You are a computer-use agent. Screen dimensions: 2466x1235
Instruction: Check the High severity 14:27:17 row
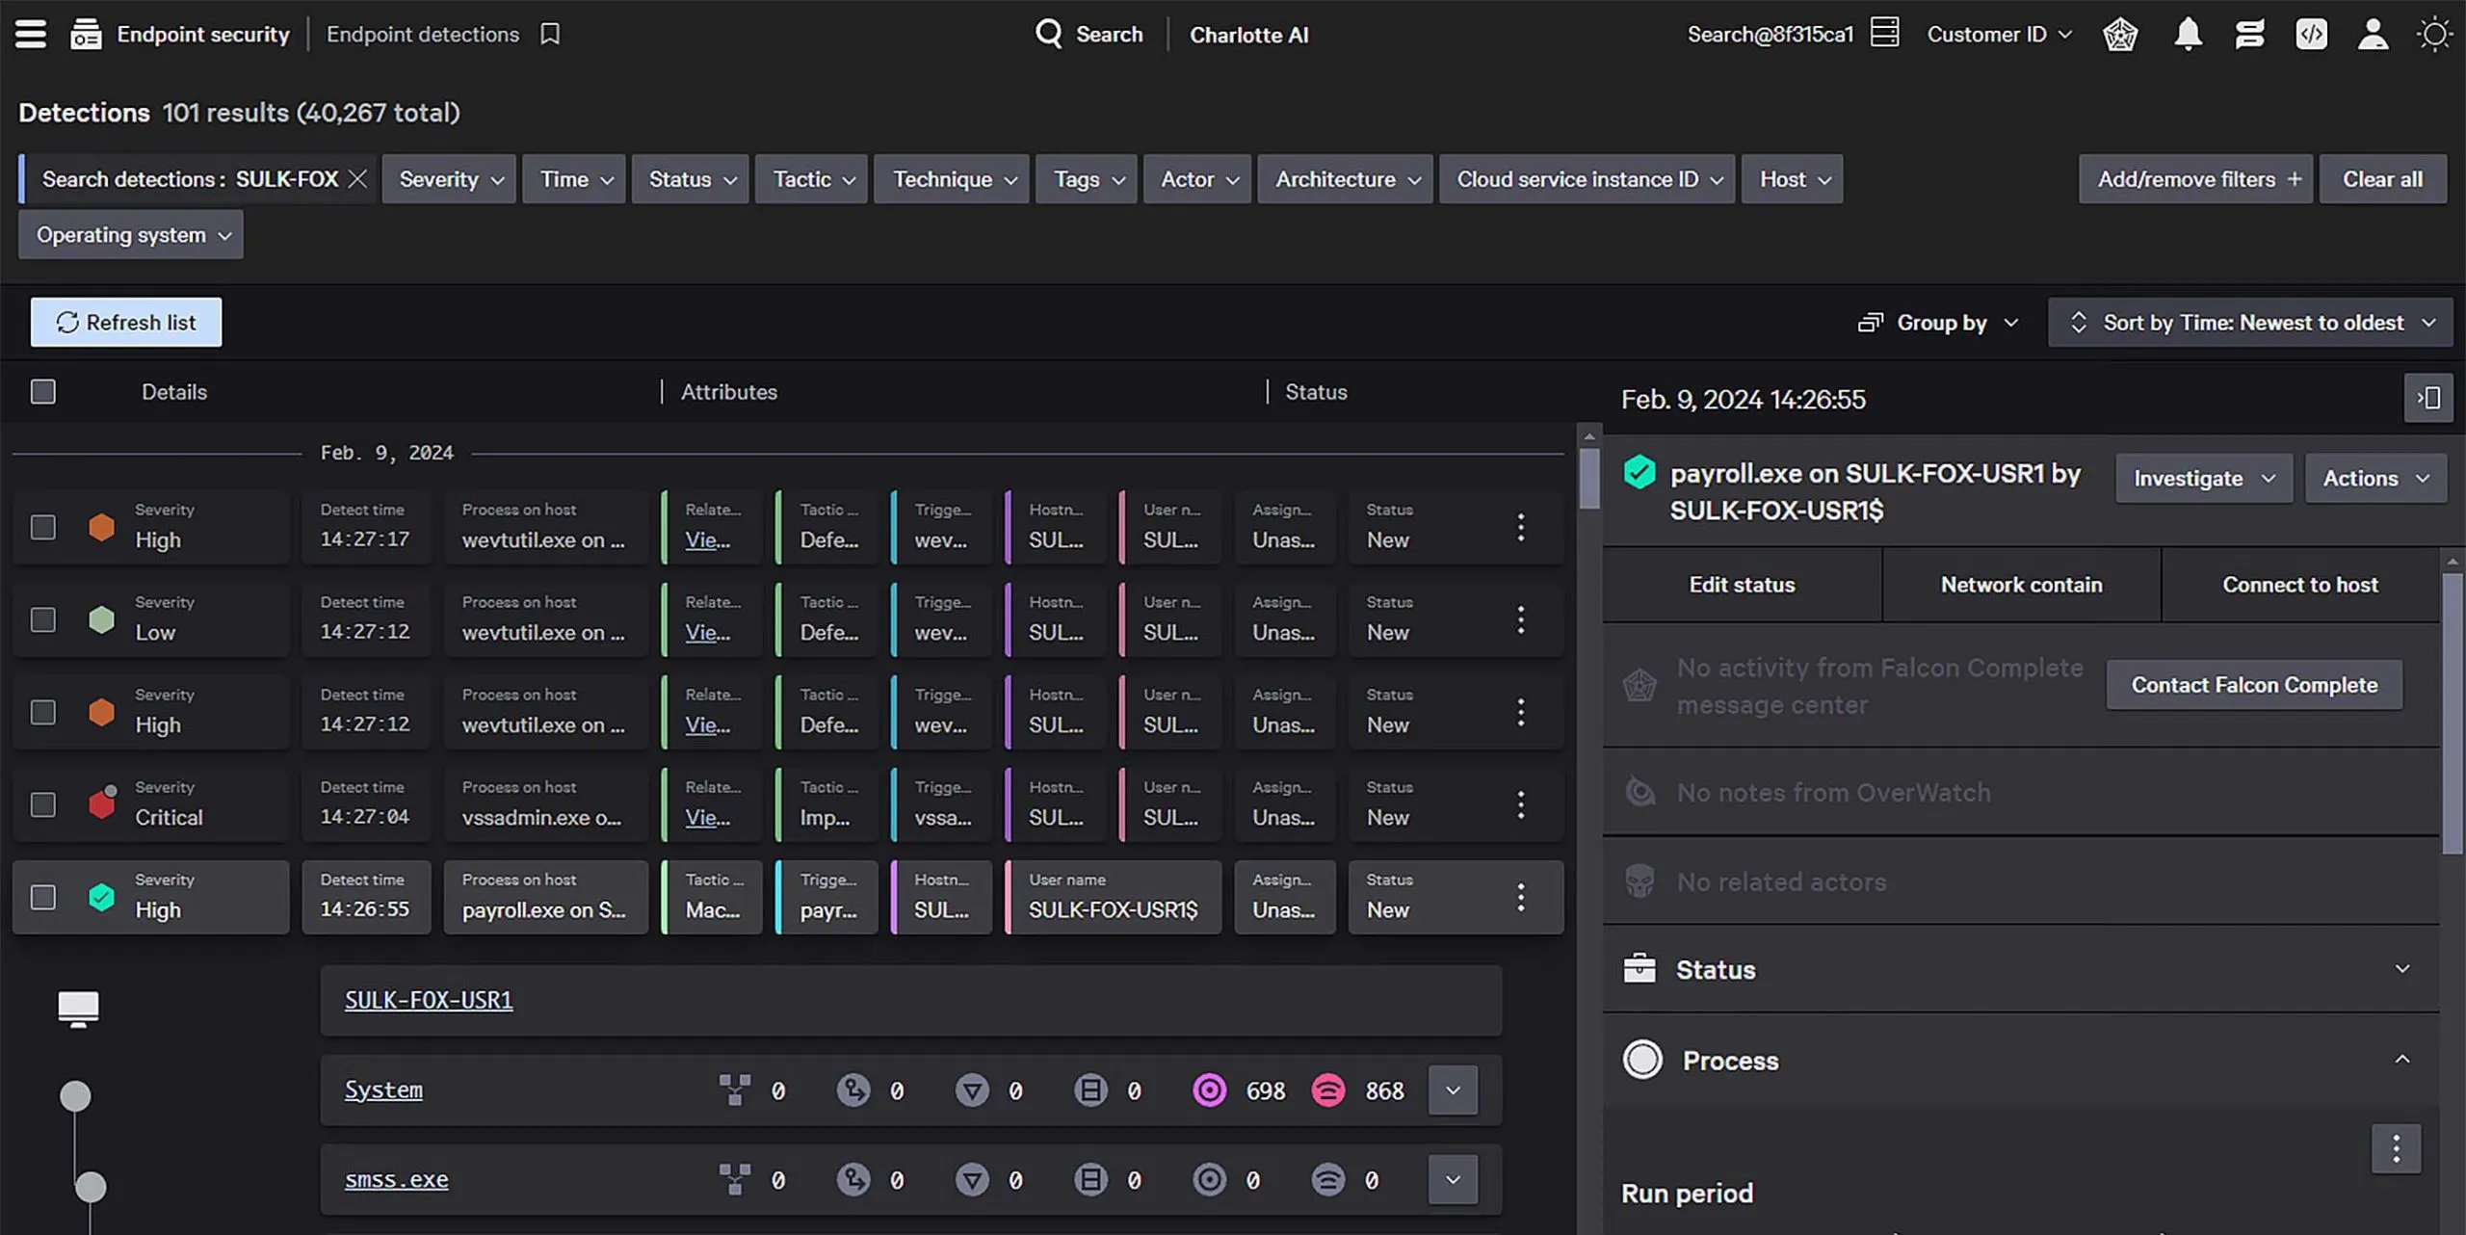(42, 527)
